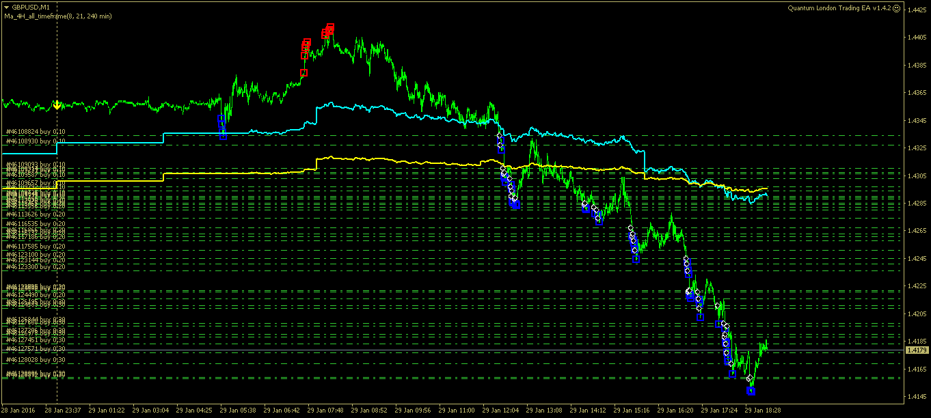Click the 29 Jan 12:04 time axis label

click(x=500, y=410)
